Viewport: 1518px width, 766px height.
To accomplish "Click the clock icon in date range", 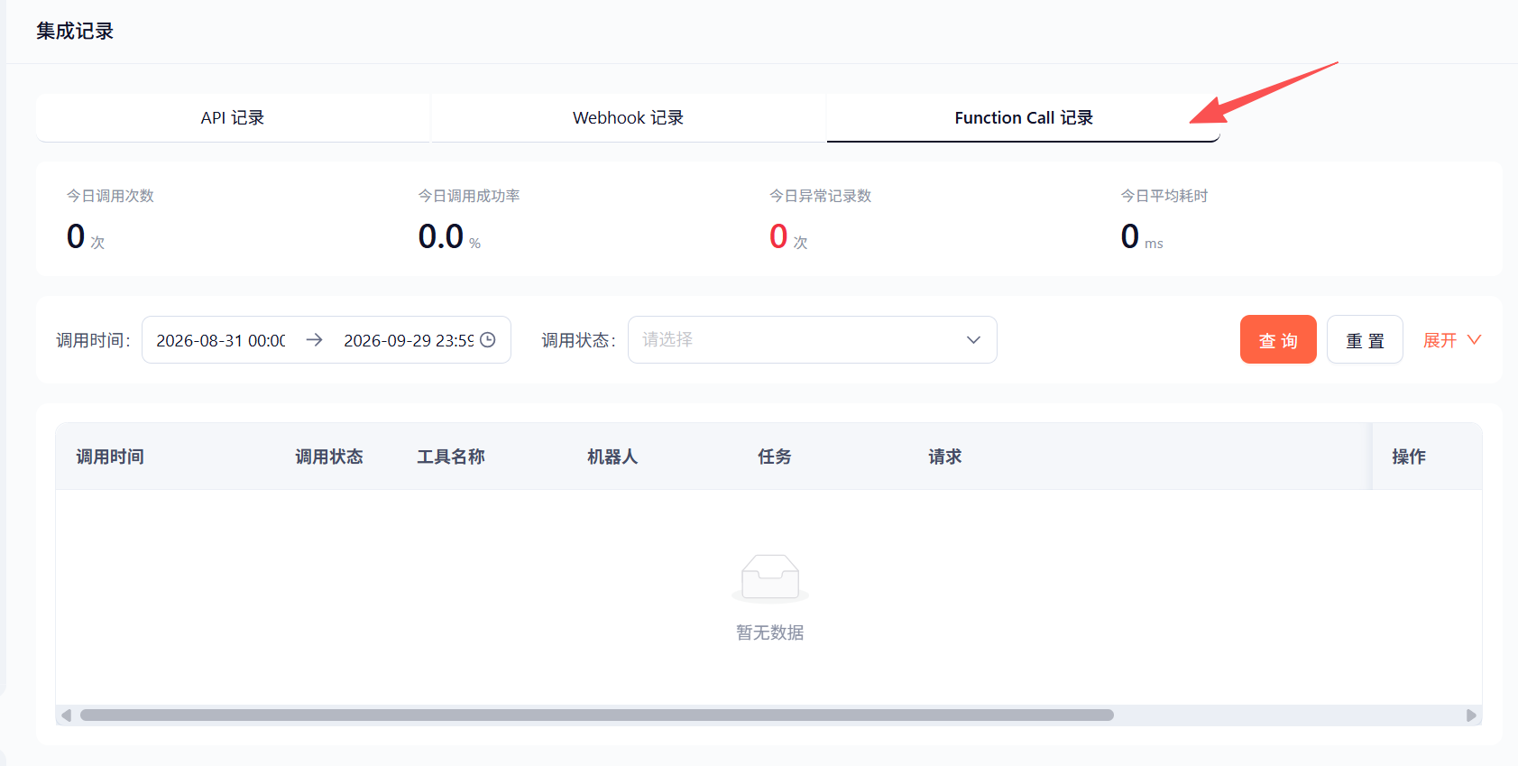I will [488, 340].
